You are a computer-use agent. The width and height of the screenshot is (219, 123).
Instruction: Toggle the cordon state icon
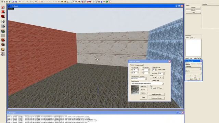pos(62,2)
